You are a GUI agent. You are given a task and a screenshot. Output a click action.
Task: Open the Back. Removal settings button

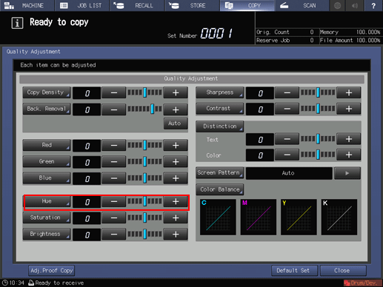(47, 109)
